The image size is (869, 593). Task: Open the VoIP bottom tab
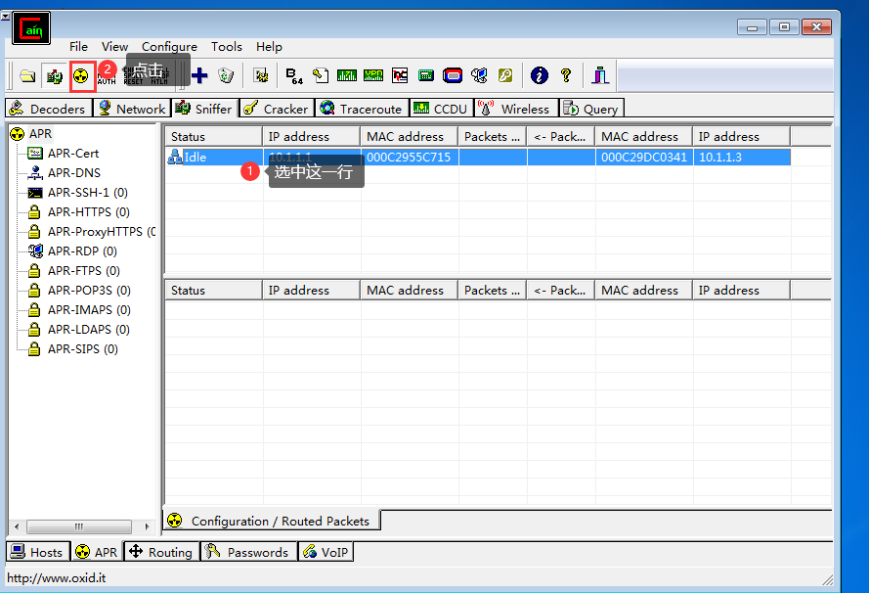point(326,552)
